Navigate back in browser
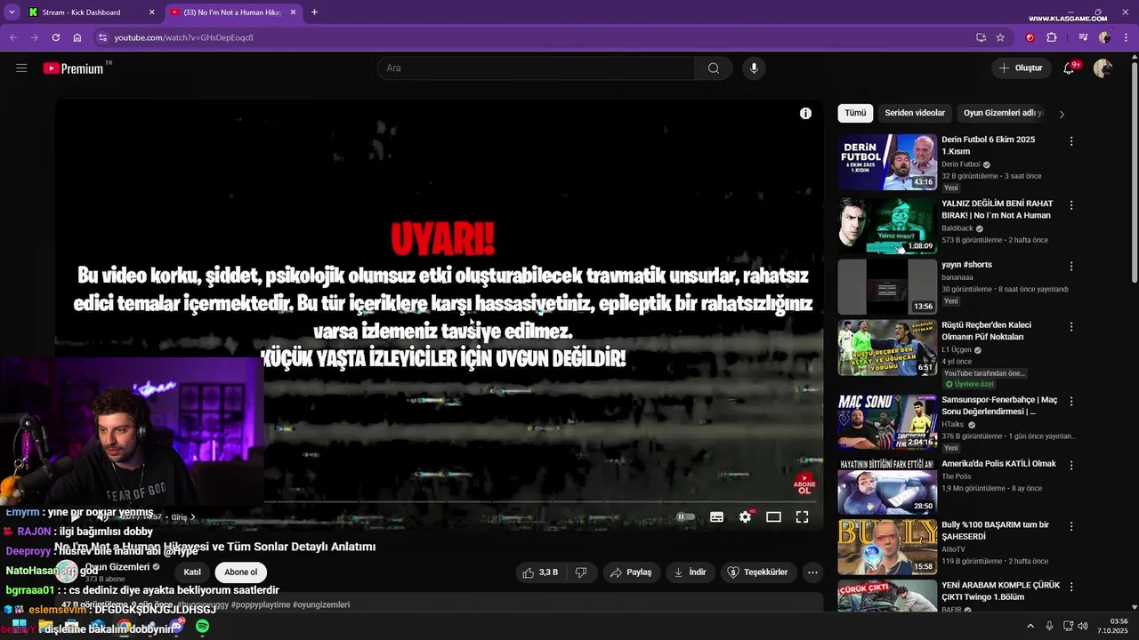1139x640 pixels. pos(13,37)
